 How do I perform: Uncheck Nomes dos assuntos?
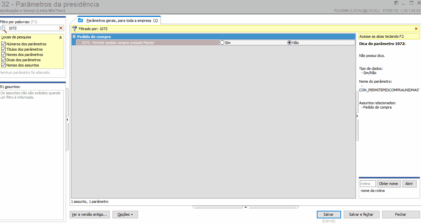tap(4, 65)
